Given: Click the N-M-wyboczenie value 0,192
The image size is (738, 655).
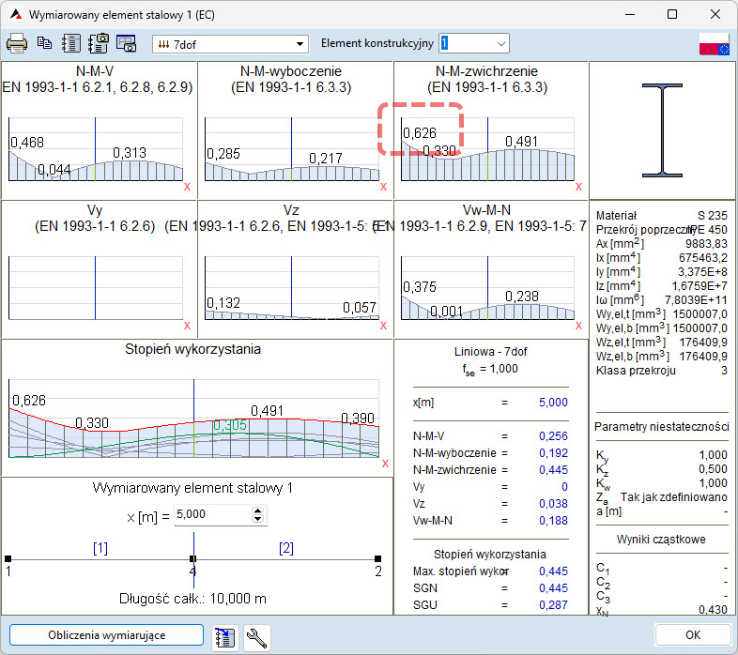Looking at the screenshot, I should 553,453.
